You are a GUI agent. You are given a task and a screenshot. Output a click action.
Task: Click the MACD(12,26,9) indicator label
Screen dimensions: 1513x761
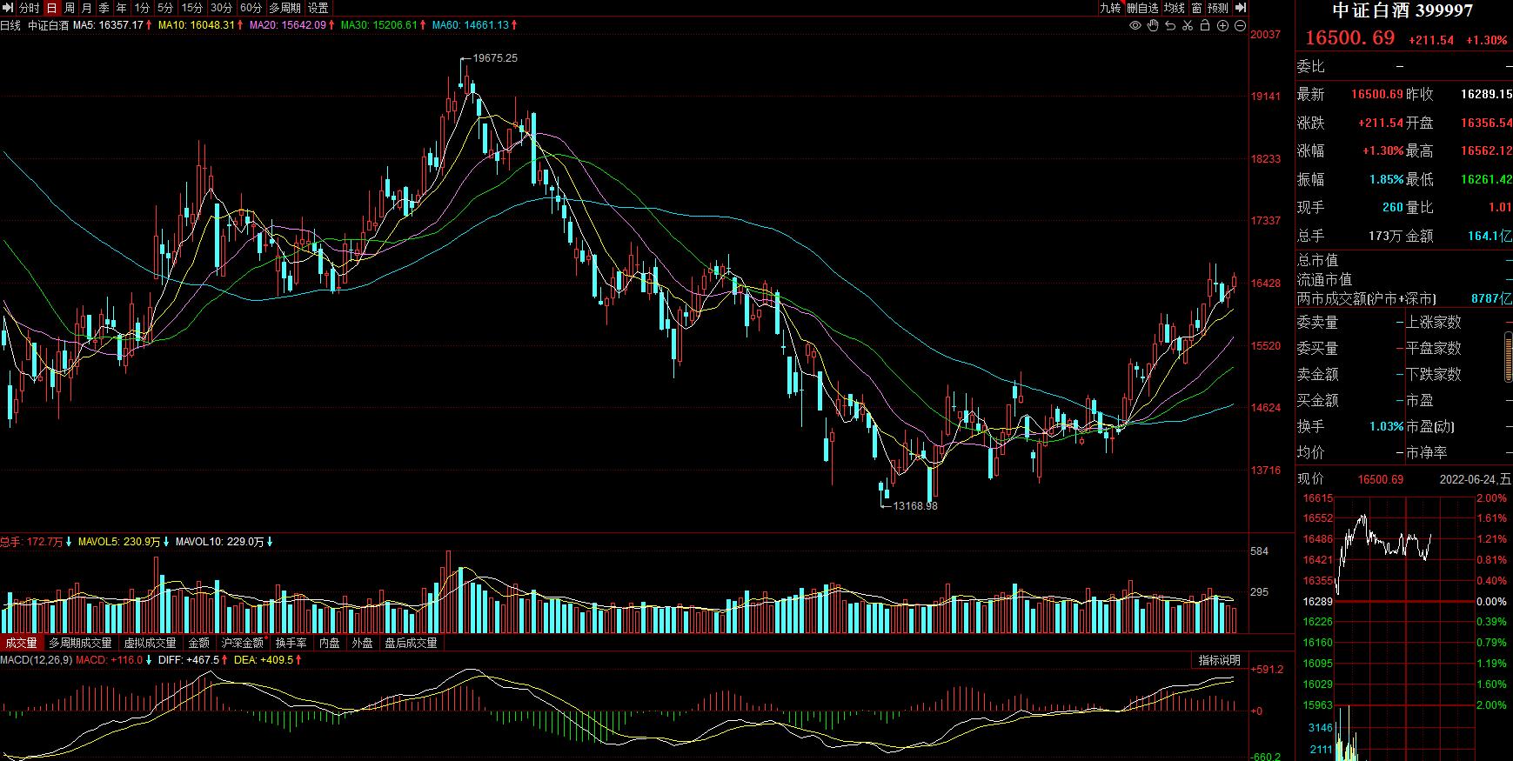point(36,660)
